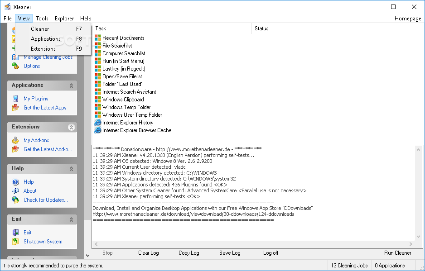The width and height of the screenshot is (425, 271).
Task: Click the Save Log button
Action: click(x=230, y=253)
